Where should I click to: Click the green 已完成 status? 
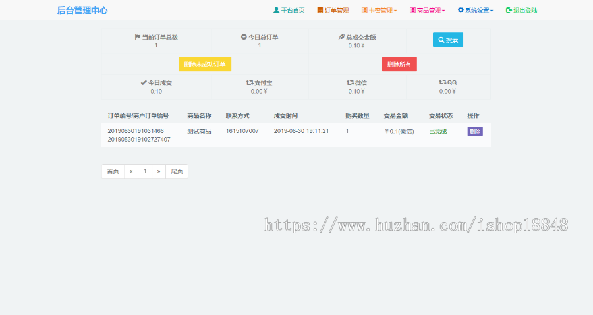(x=438, y=132)
